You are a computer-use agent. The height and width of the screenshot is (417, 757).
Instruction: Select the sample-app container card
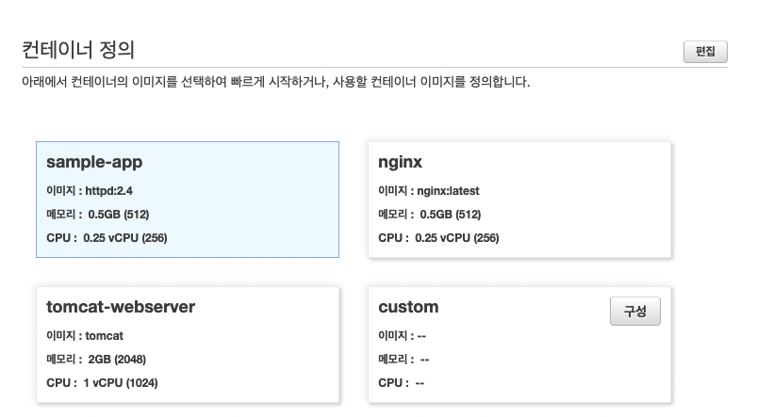(188, 200)
